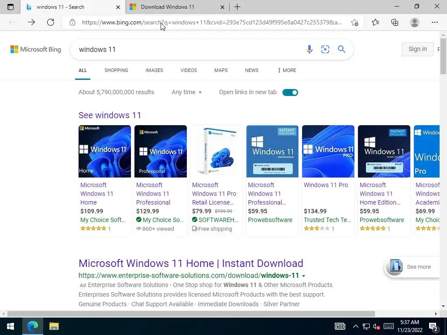This screenshot has width=447, height=335.
Task: Open the taskbar clock showing 5:37 AM
Action: tap(409, 326)
